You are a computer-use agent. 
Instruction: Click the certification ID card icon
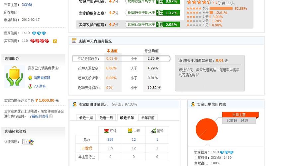tap(28, 141)
